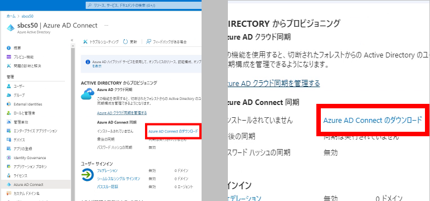Click the トラブルシューティング toolbar button
The width and height of the screenshot is (430, 201).
coord(101,42)
